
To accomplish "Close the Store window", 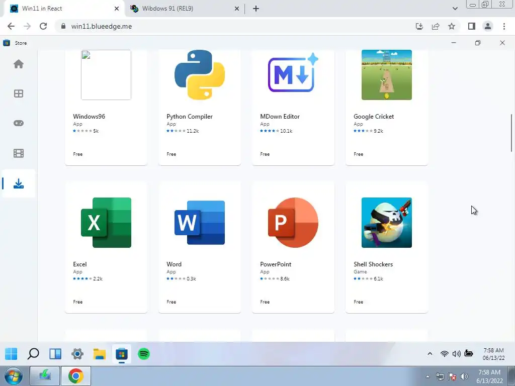I will point(502,43).
